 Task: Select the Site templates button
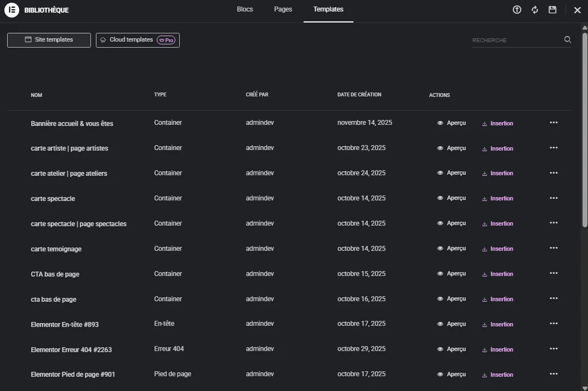point(48,39)
